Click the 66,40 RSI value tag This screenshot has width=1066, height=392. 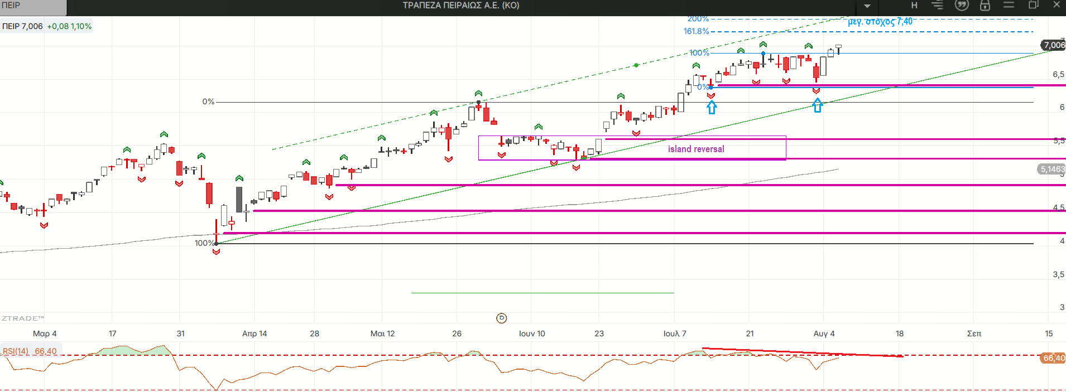point(1054,358)
